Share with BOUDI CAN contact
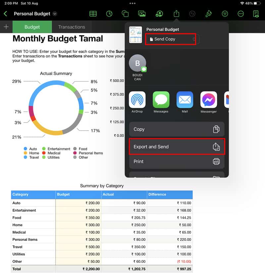265x278 pixels. coord(137,67)
